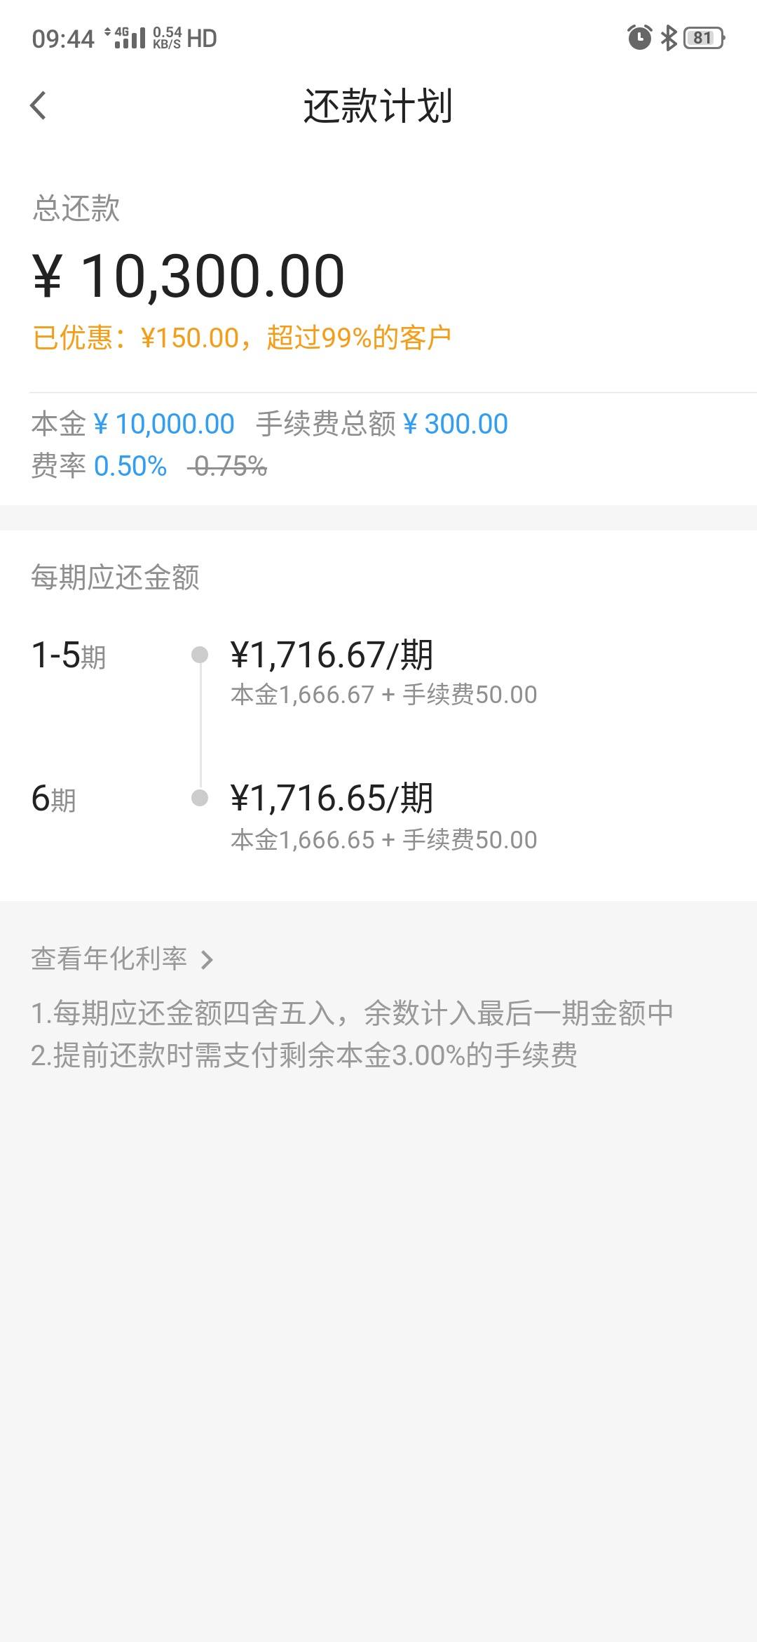757x1642 pixels.
Task: Tap the 0.50% fee rate
Action: pos(130,466)
